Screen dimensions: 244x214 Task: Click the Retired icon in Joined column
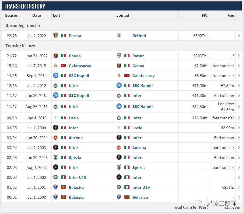tap(119, 35)
